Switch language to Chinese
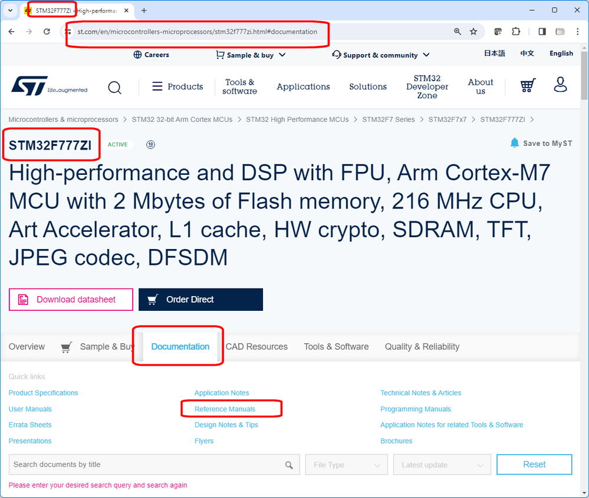 click(527, 53)
